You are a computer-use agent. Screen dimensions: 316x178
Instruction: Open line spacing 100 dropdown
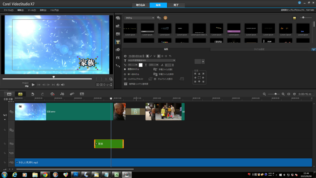[154, 65]
